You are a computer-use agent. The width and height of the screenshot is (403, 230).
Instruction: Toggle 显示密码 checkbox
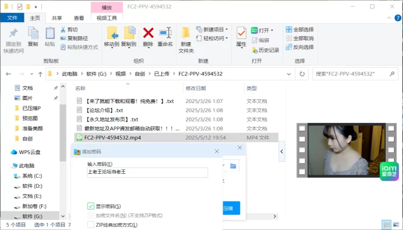coord(91,206)
